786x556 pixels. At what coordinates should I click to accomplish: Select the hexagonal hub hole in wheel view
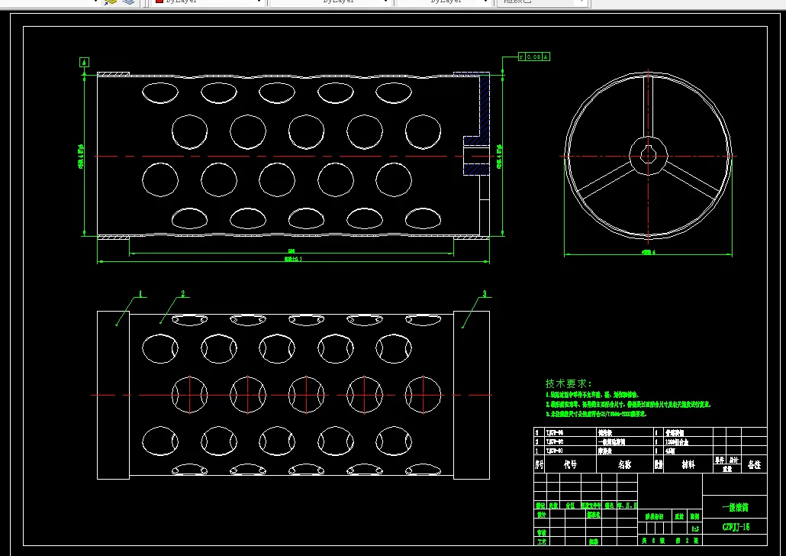point(649,156)
